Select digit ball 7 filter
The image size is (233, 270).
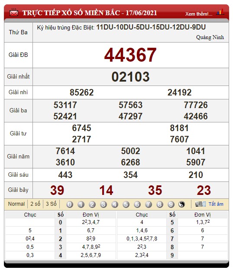149,204
